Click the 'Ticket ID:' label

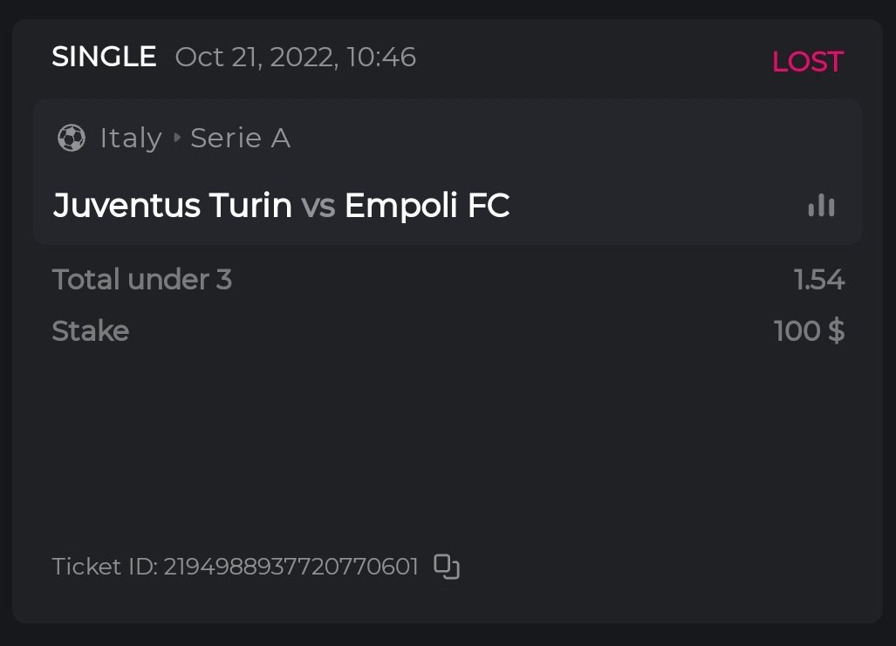tap(105, 567)
